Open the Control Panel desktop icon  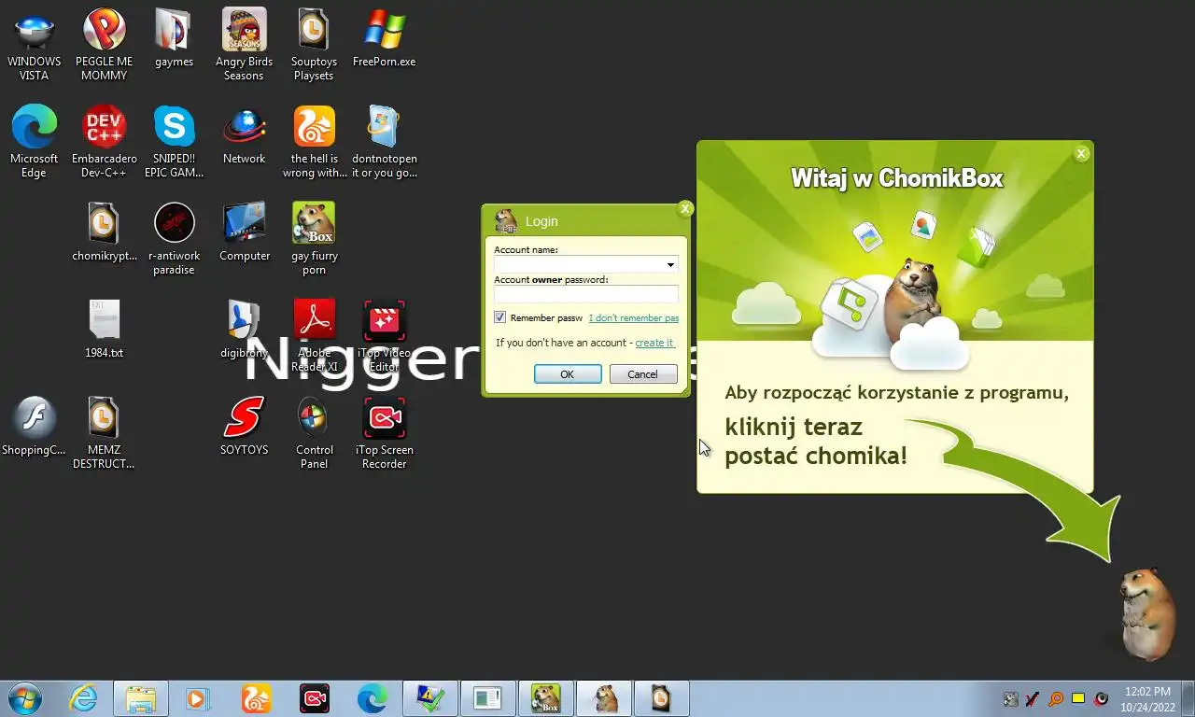pyautogui.click(x=314, y=433)
